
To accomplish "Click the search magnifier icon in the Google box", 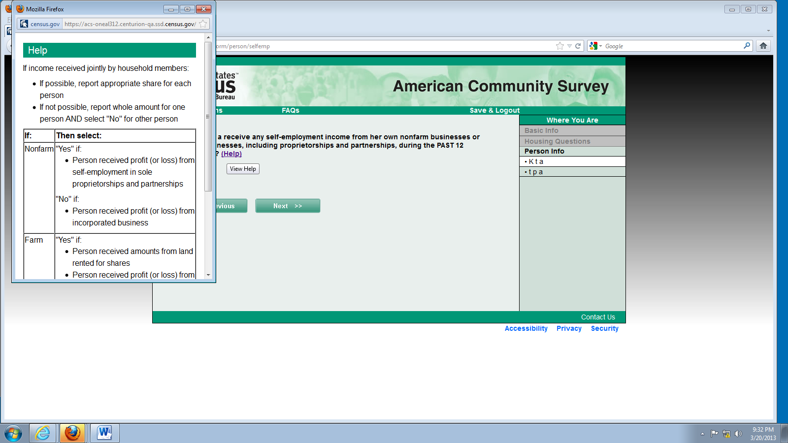I will pos(747,46).
